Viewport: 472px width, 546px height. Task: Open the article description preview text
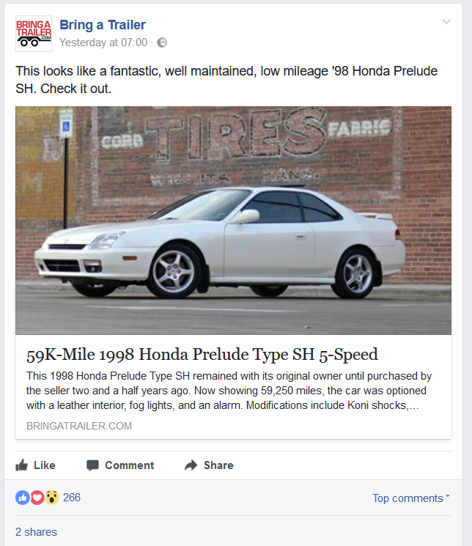coord(229,391)
